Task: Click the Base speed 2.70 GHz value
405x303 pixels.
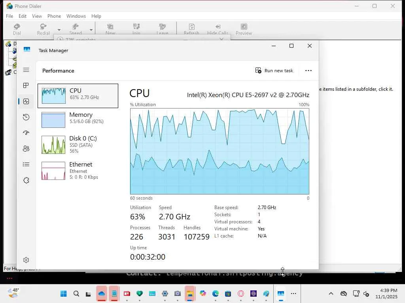Action: 267,208
